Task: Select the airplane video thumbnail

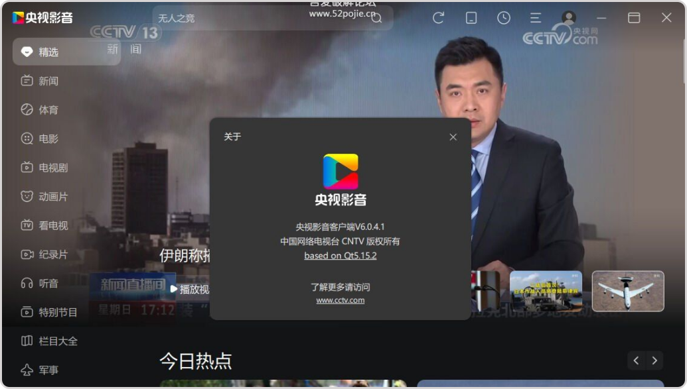Action: coord(627,291)
